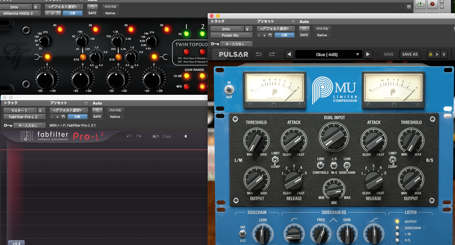
Task: Click the バイパス button in the Pulsar Mu window
Action: coord(322,29)
